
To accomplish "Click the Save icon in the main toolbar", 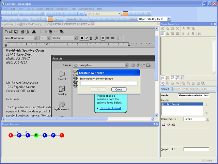I will coord(10,14).
